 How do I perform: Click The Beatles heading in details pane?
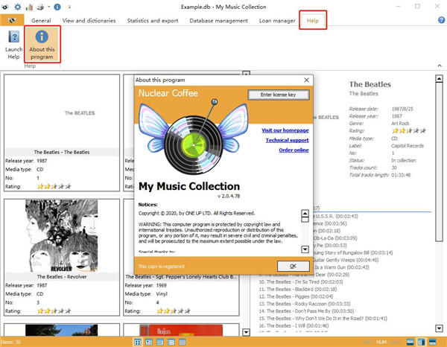370,84
